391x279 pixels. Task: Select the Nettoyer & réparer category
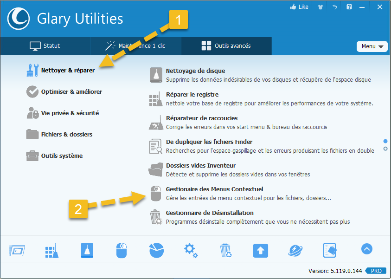tap(61, 71)
